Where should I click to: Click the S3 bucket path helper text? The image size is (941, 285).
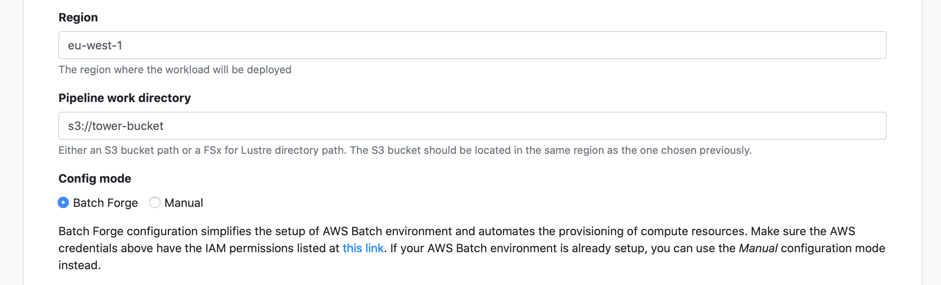405,150
